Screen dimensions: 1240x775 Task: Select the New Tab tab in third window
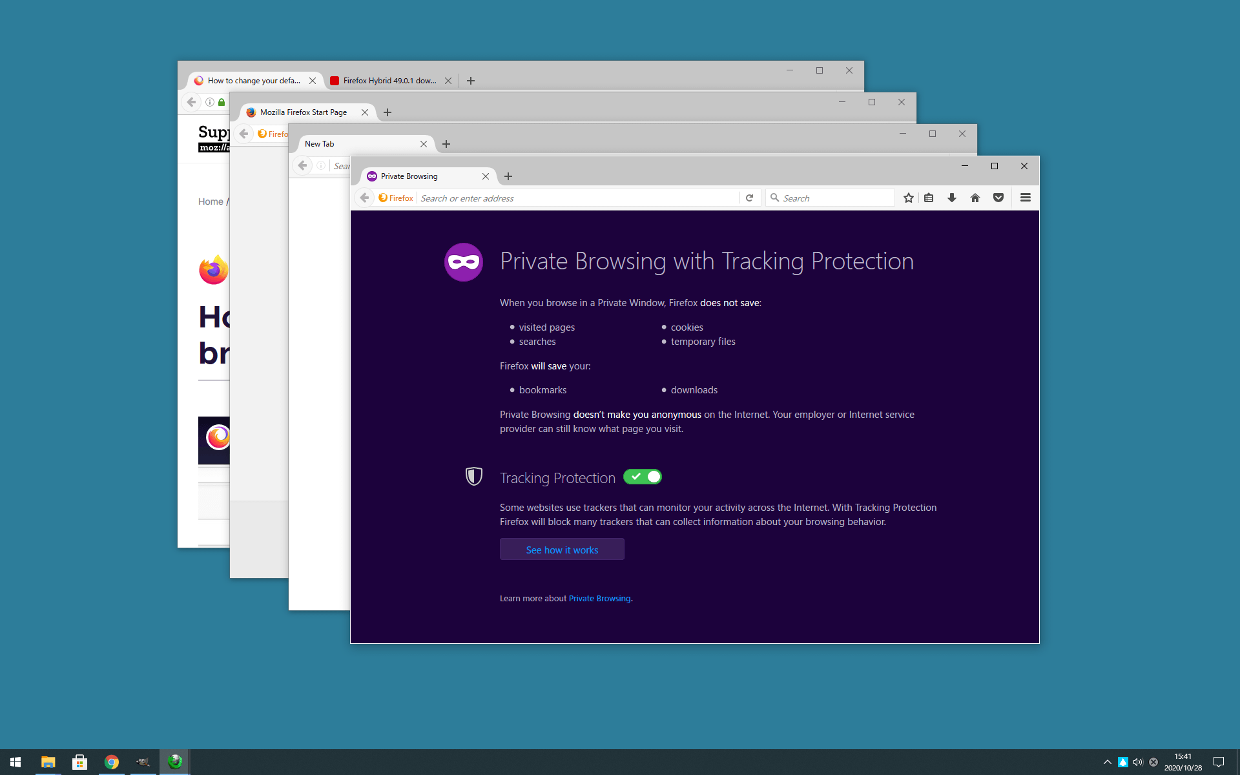[x=362, y=144]
